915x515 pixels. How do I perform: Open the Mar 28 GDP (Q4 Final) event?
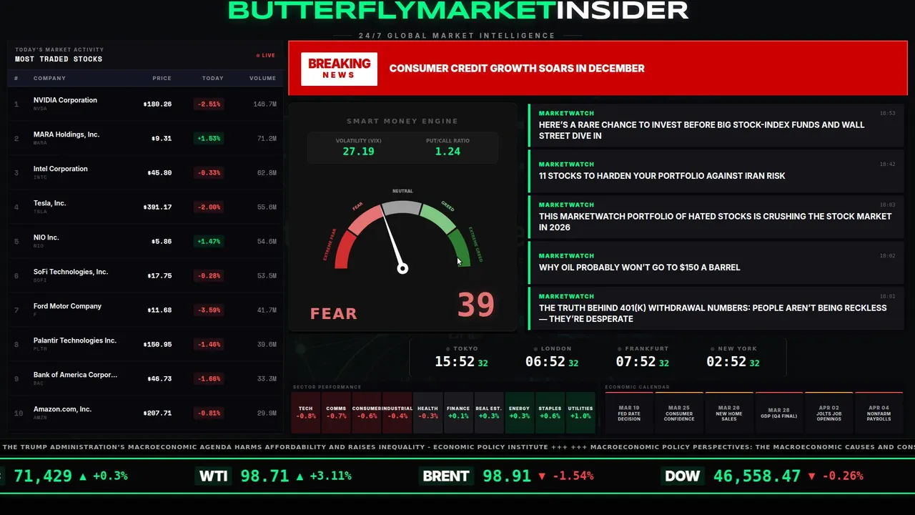tap(779, 413)
